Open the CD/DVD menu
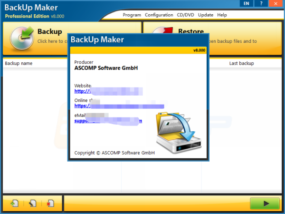This screenshot has width=285, height=214. point(185,15)
